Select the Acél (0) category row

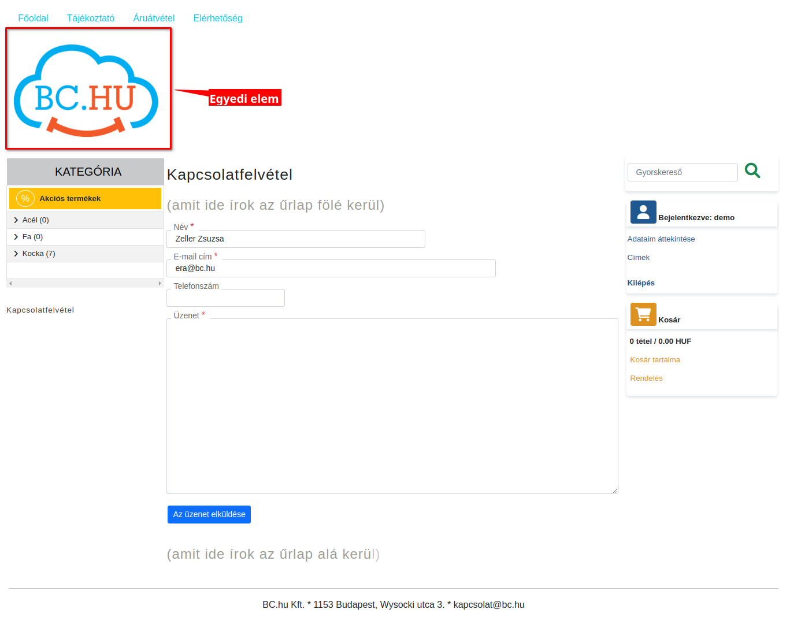click(x=85, y=220)
